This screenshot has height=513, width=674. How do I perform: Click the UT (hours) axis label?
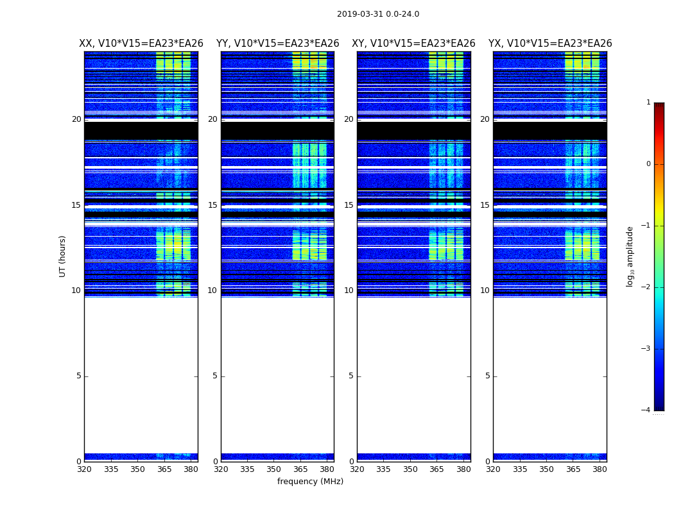63,256
